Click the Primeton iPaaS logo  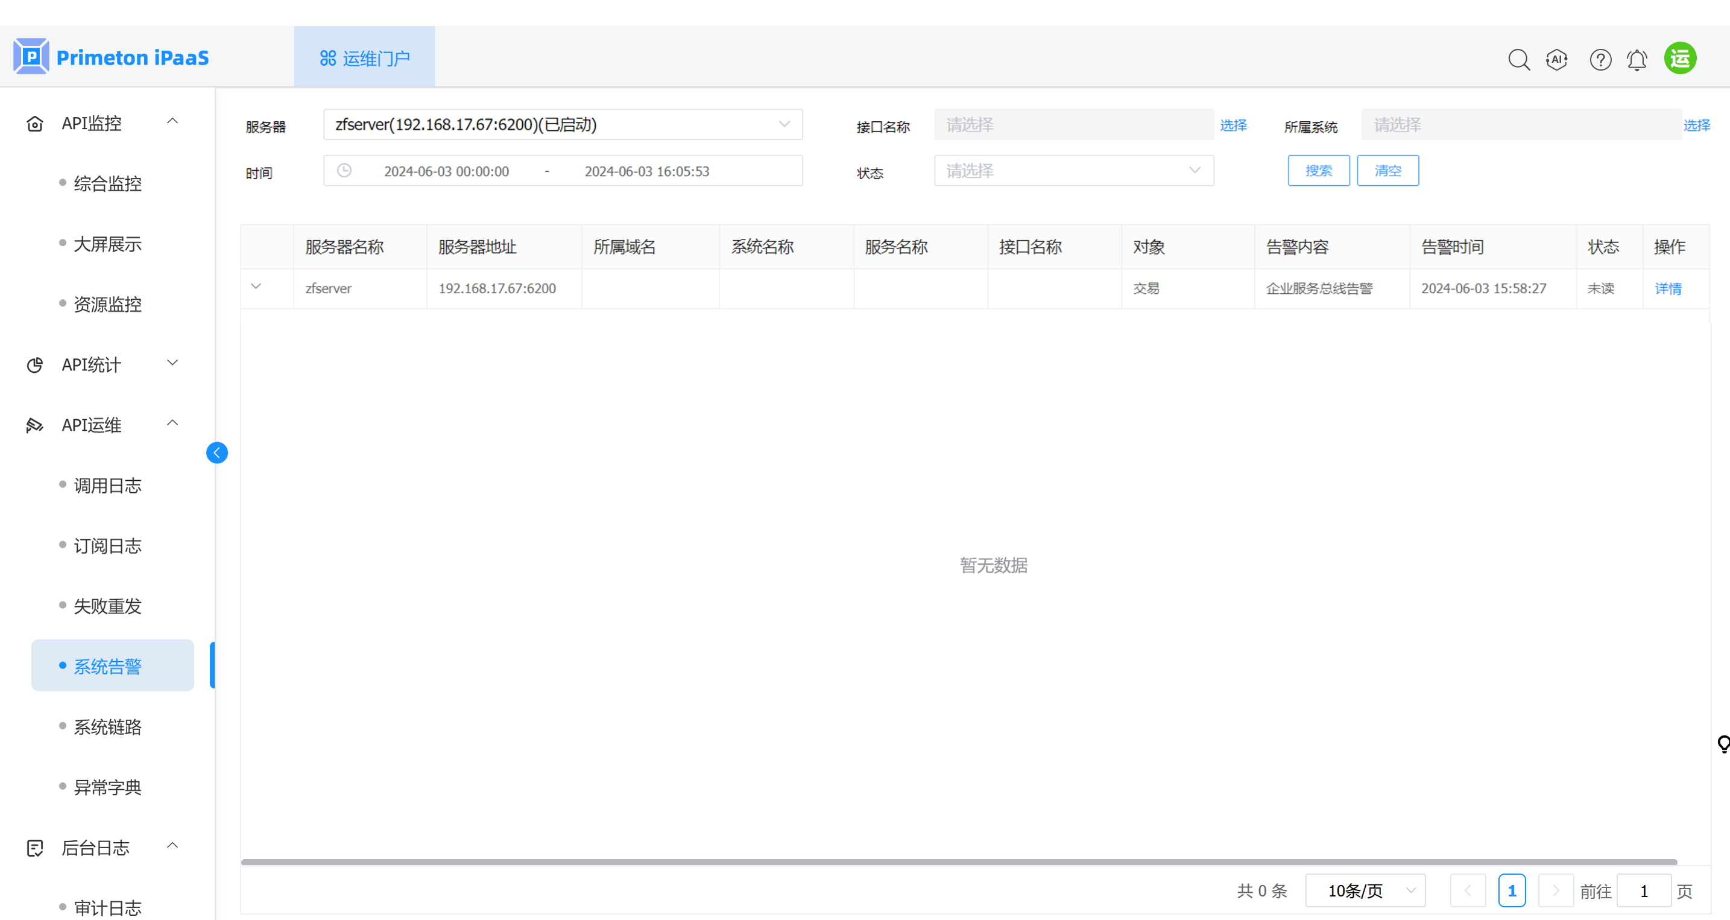point(111,57)
